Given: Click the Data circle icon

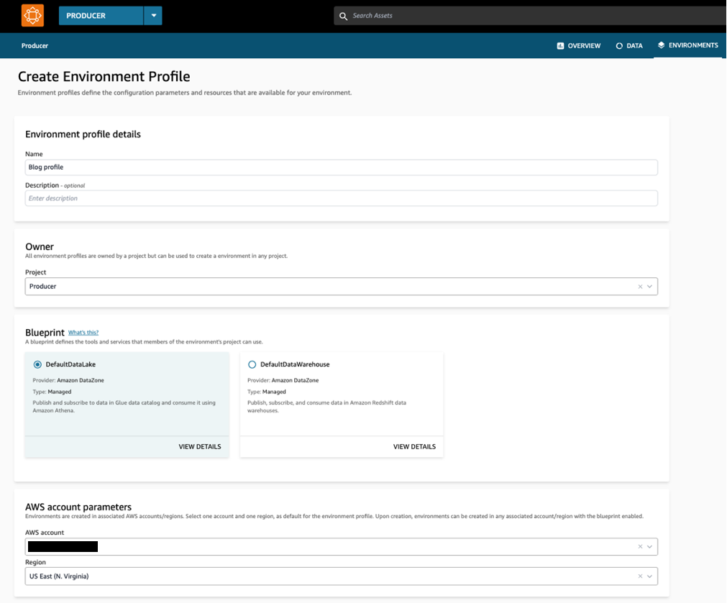Looking at the screenshot, I should click(619, 45).
